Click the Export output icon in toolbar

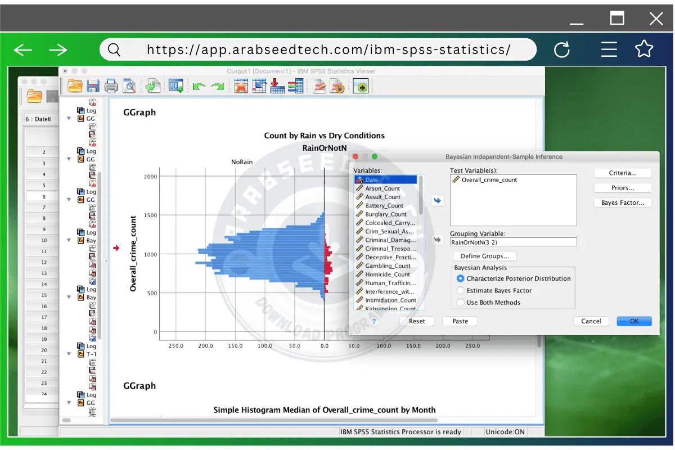coord(152,86)
